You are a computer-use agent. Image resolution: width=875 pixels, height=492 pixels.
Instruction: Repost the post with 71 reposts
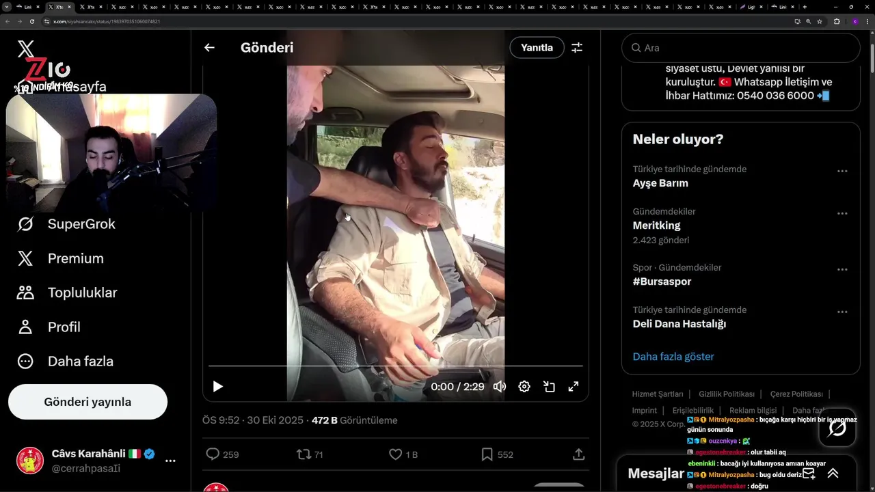310,454
